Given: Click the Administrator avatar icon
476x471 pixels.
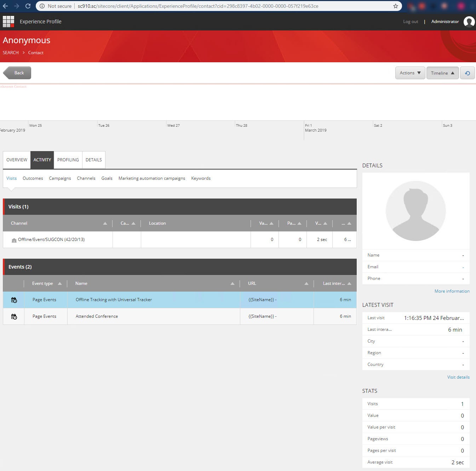Looking at the screenshot, I should click(x=469, y=21).
